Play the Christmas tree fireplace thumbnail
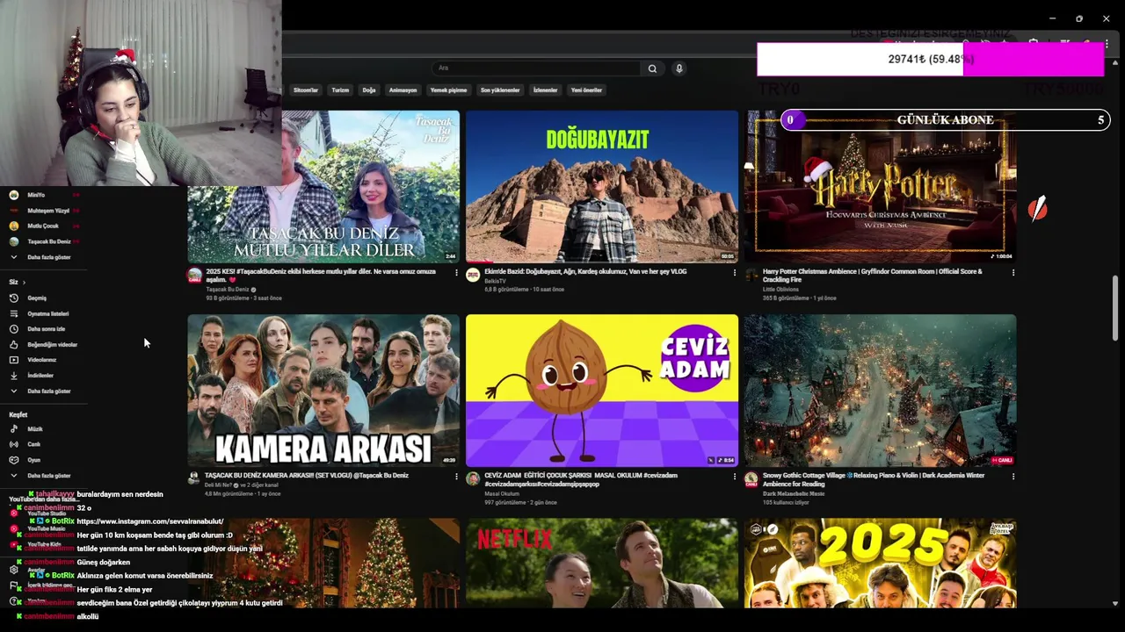 point(323,563)
